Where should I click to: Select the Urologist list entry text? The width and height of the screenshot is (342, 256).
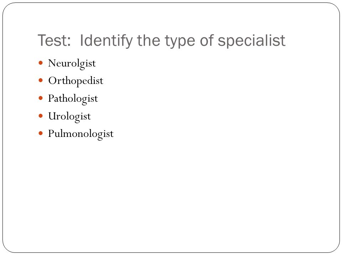(69, 117)
